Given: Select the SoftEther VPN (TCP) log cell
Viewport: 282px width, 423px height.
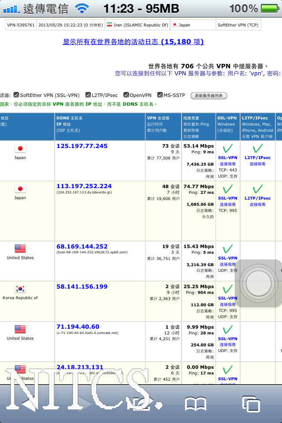Looking at the screenshot, I should click(238, 25).
